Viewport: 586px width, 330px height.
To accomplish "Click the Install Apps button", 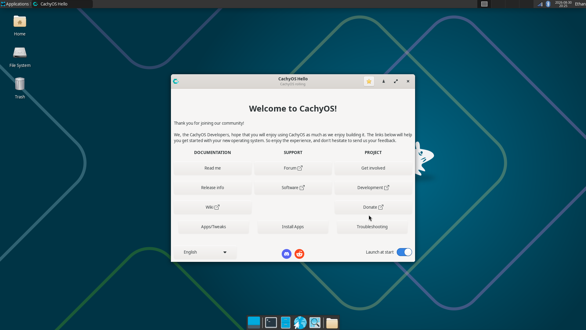I will coord(293,227).
